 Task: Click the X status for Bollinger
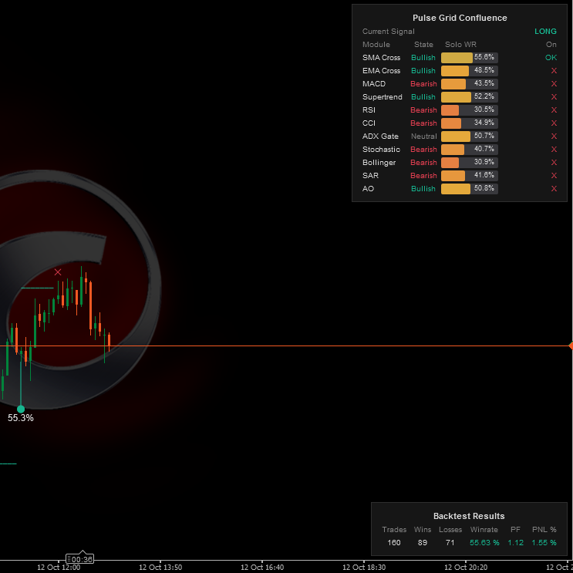coord(554,162)
